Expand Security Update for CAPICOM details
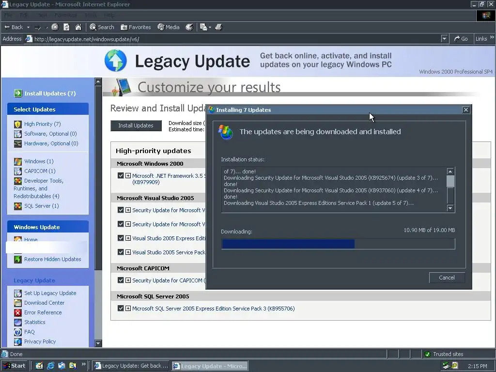This screenshot has width=496, height=372. (x=128, y=280)
